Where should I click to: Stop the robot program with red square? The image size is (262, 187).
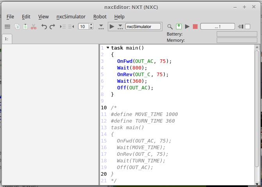[195, 27]
